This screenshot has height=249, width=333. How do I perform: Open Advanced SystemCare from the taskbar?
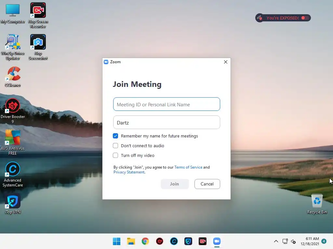click(174, 241)
